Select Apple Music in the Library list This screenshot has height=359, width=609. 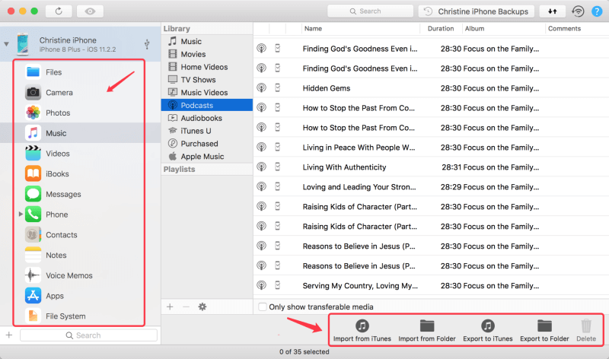[206, 157]
